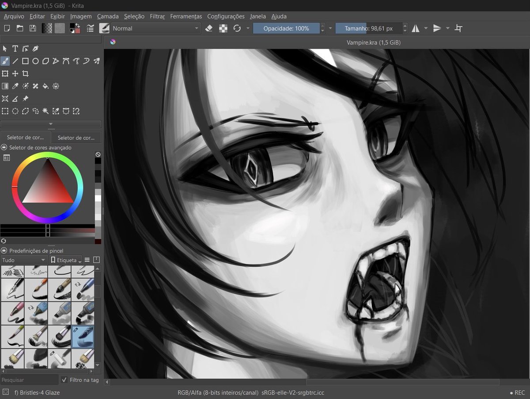530x399 pixels.
Task: Select the Enclose and Fill tool
Action: pyautogui.click(x=56, y=86)
